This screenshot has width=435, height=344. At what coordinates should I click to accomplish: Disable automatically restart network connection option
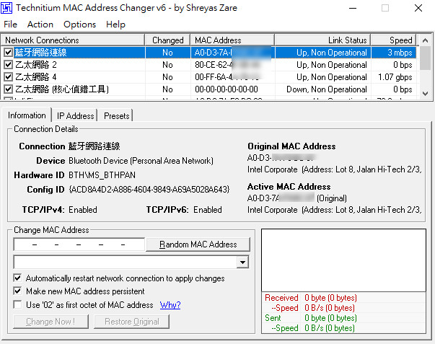(x=17, y=278)
